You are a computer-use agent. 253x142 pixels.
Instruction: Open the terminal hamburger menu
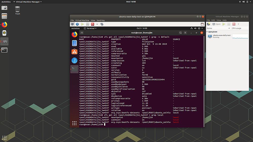[185, 33]
